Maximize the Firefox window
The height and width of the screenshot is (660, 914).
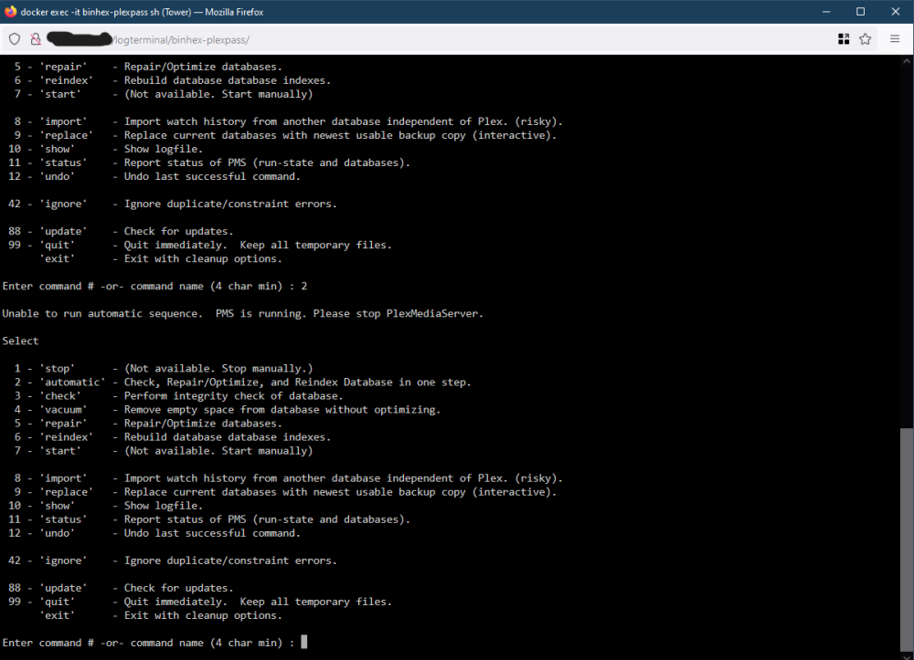pos(860,12)
